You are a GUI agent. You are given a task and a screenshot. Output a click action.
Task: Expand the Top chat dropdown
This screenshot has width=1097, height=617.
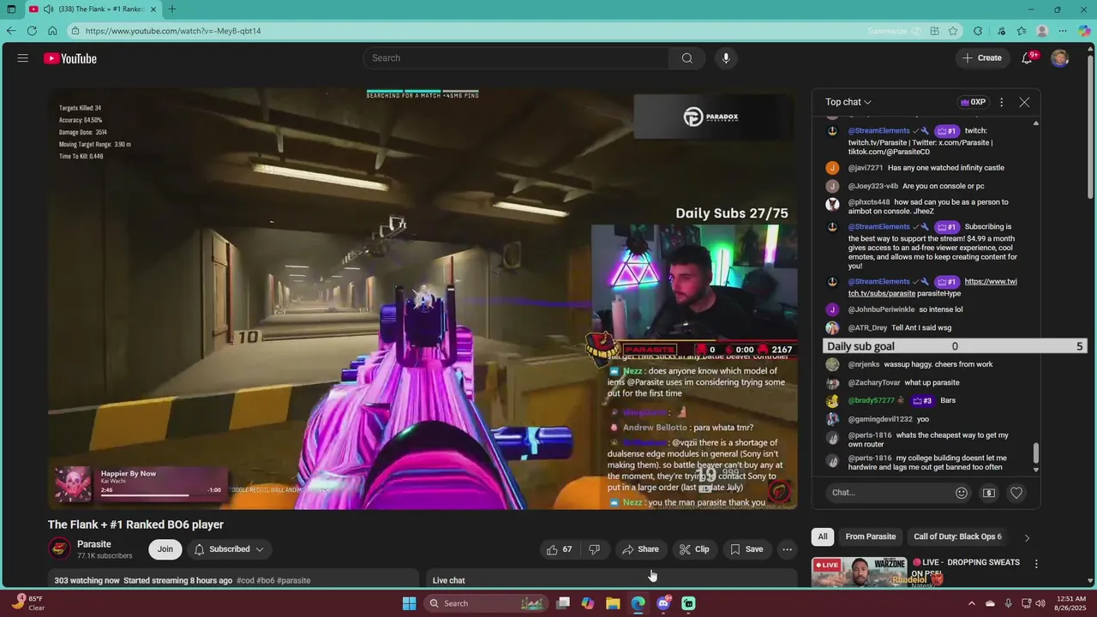pyautogui.click(x=848, y=102)
